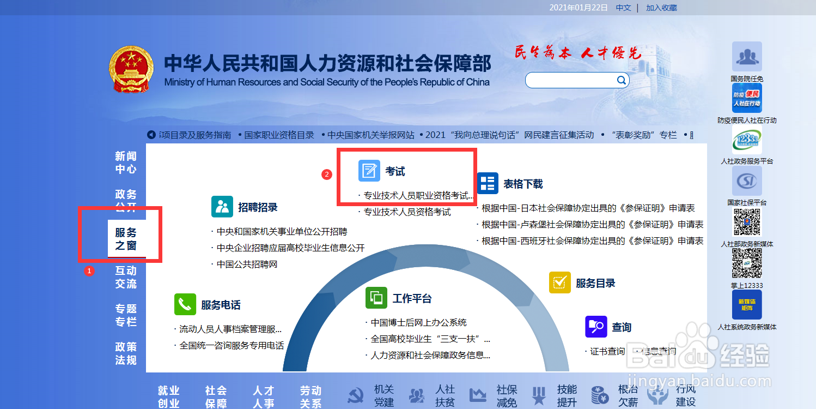Open the 工作平台 green icon
The width and height of the screenshot is (816, 409).
point(376,298)
